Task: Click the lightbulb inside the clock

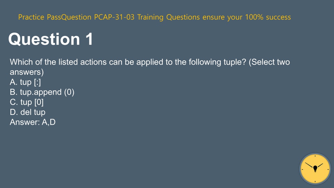Action: pos(315,169)
